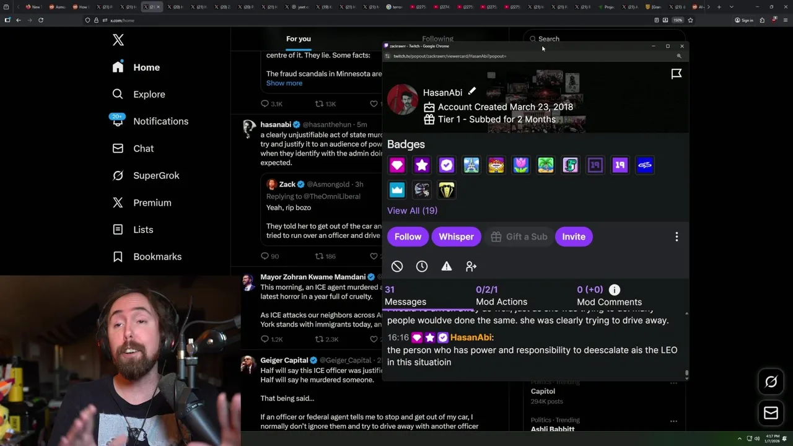Click the palm tree badge
The height and width of the screenshot is (446, 793).
coord(546,165)
